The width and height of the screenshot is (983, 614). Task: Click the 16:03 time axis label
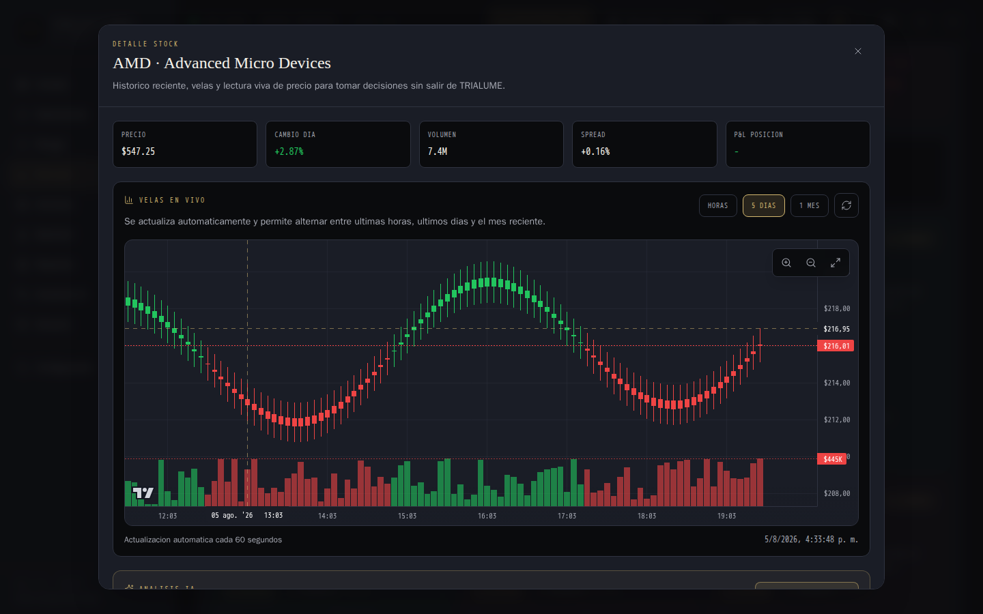point(487,516)
